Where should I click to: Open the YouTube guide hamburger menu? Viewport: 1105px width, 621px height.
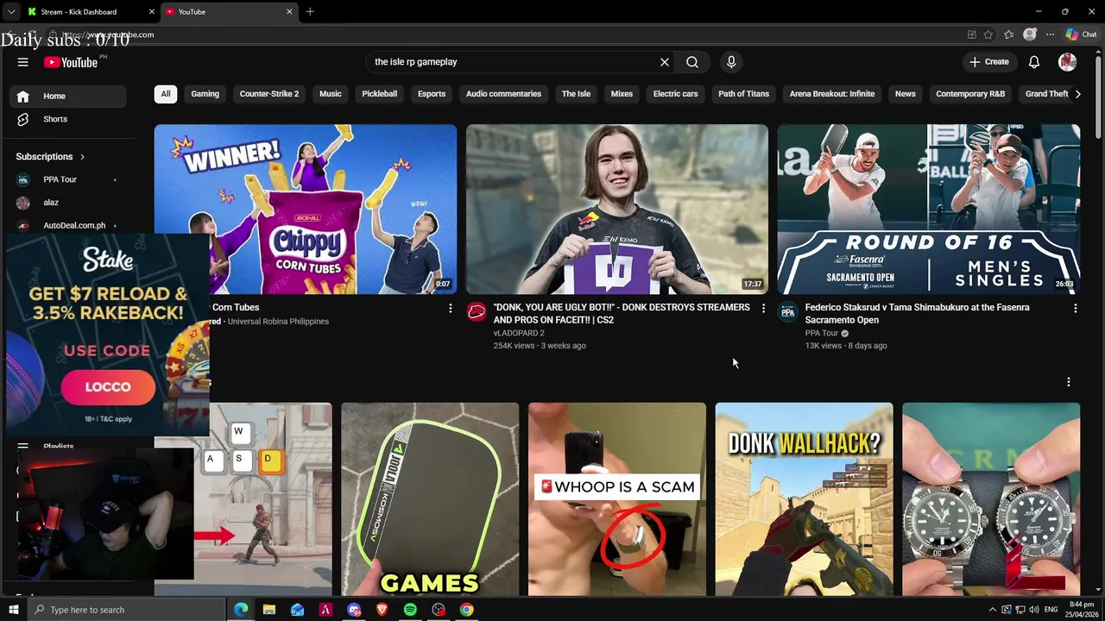23,62
